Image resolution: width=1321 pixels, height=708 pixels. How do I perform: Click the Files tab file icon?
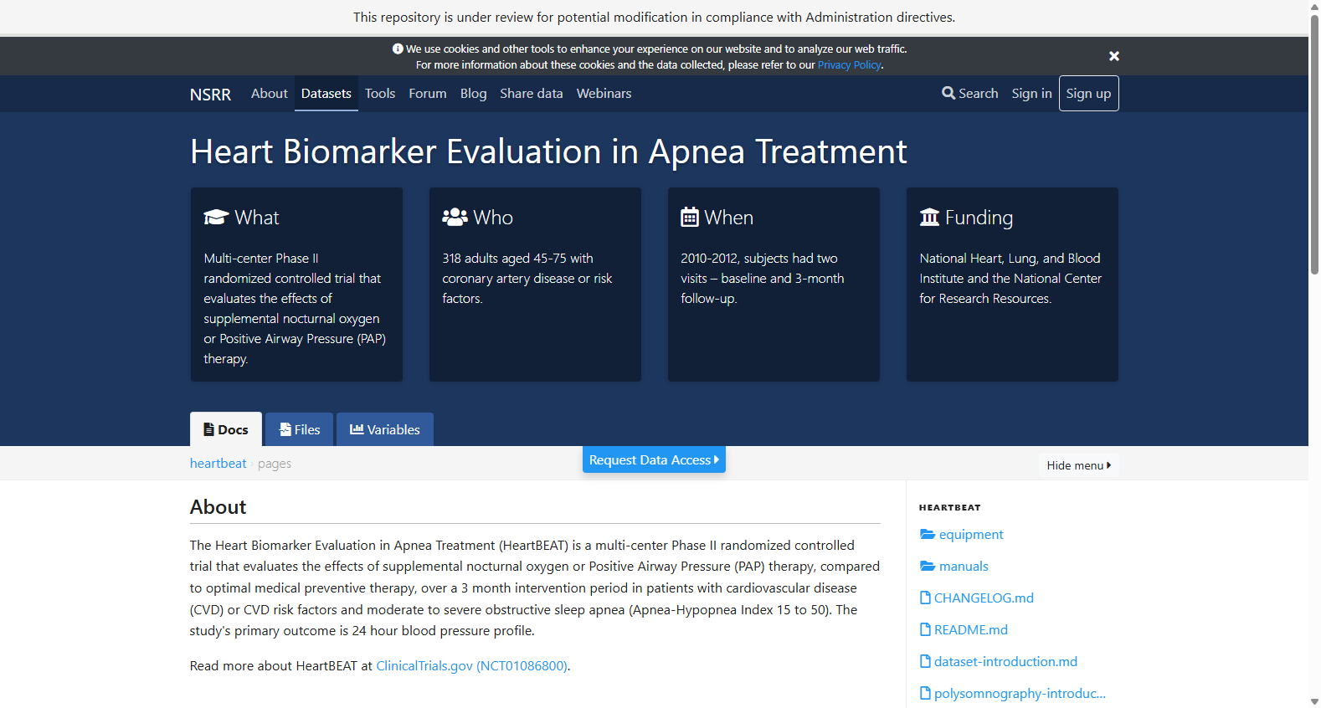coord(285,429)
